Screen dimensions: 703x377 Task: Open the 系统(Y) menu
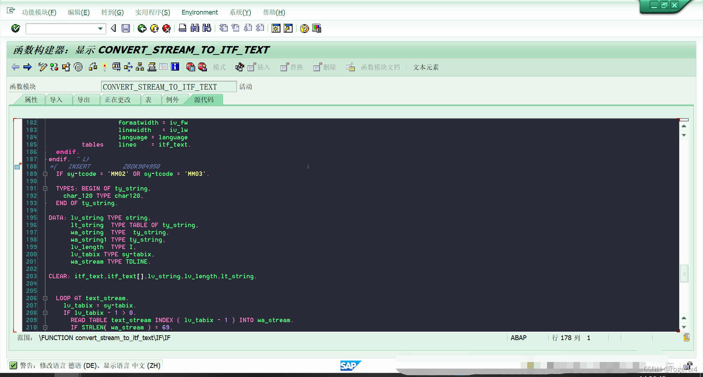[x=240, y=12]
